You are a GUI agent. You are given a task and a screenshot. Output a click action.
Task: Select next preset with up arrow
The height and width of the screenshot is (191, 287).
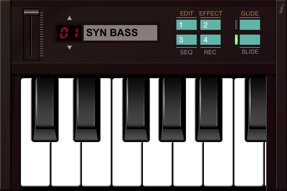[70, 18]
